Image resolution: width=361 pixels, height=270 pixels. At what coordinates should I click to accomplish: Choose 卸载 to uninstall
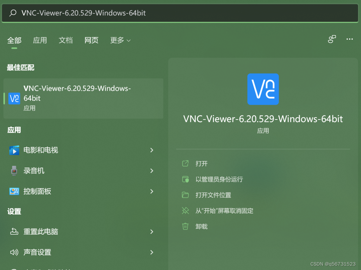tap(202, 227)
